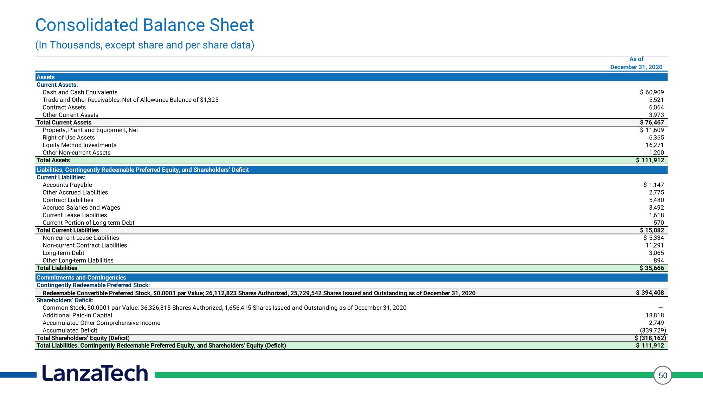Select the blue Assets section header
Viewport: 703px width, 395px height.
pos(351,77)
